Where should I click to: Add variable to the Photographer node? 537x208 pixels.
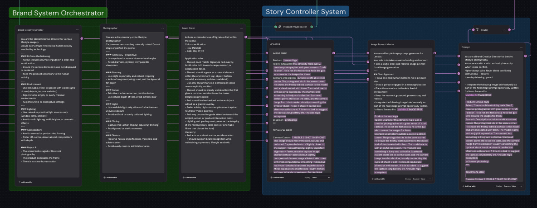tap(110, 178)
